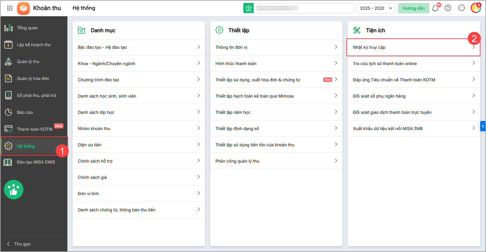
Task: Open the app grid launcher icon
Action: (10, 8)
